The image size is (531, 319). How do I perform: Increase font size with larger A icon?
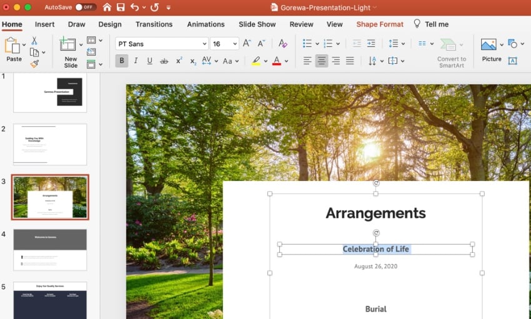(247, 44)
